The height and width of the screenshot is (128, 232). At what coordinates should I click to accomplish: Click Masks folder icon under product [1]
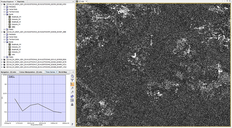[7, 30]
